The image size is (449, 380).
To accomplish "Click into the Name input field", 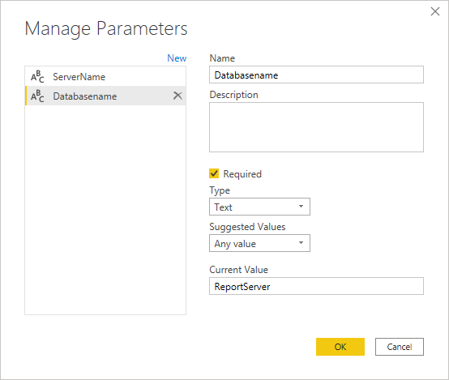I will coord(316,75).
